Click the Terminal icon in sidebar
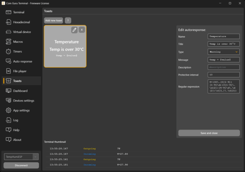 coord(8,12)
